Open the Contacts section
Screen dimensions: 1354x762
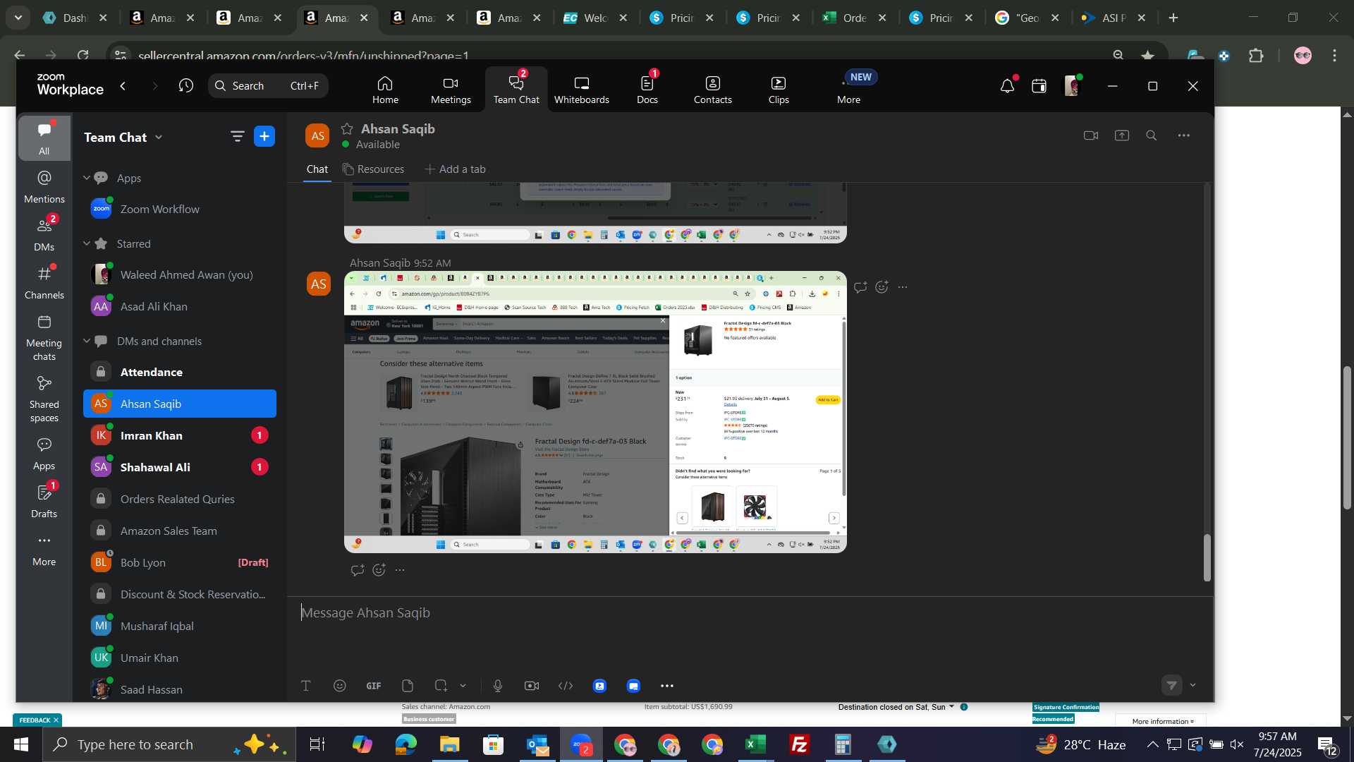tap(712, 90)
